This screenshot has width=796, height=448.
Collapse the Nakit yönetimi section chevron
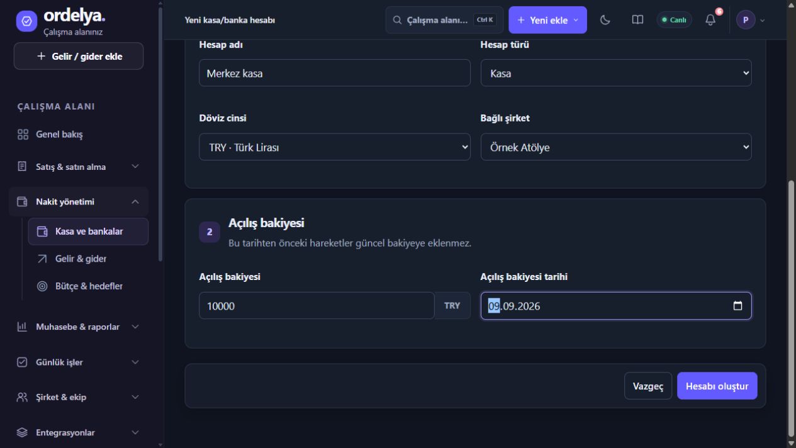point(135,202)
